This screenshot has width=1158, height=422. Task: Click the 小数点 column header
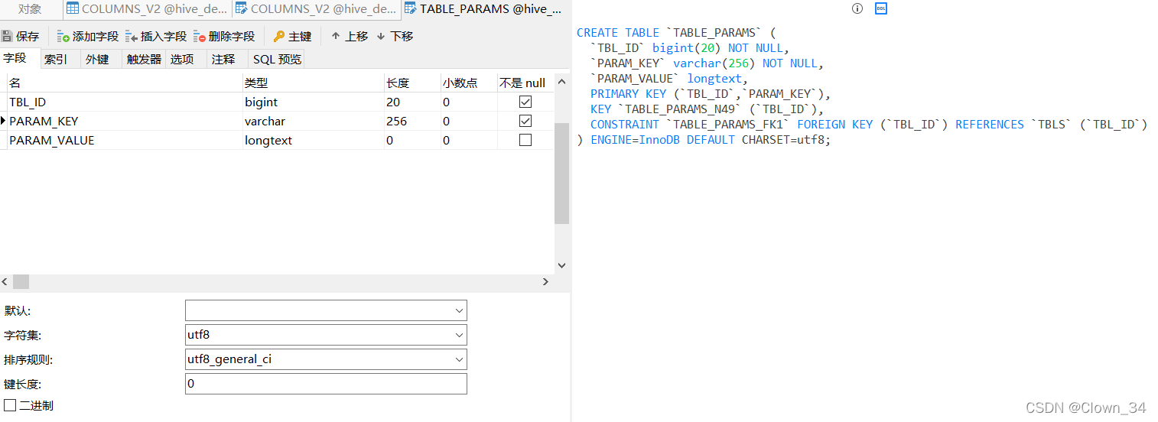(x=469, y=83)
